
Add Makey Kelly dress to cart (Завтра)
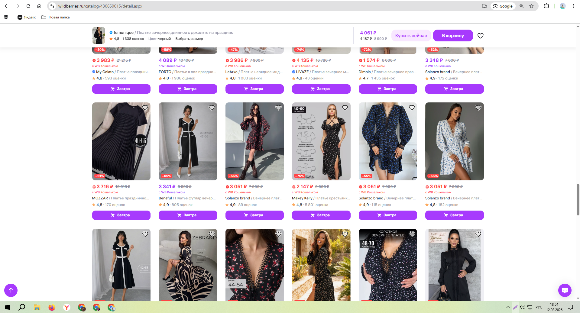click(x=321, y=215)
